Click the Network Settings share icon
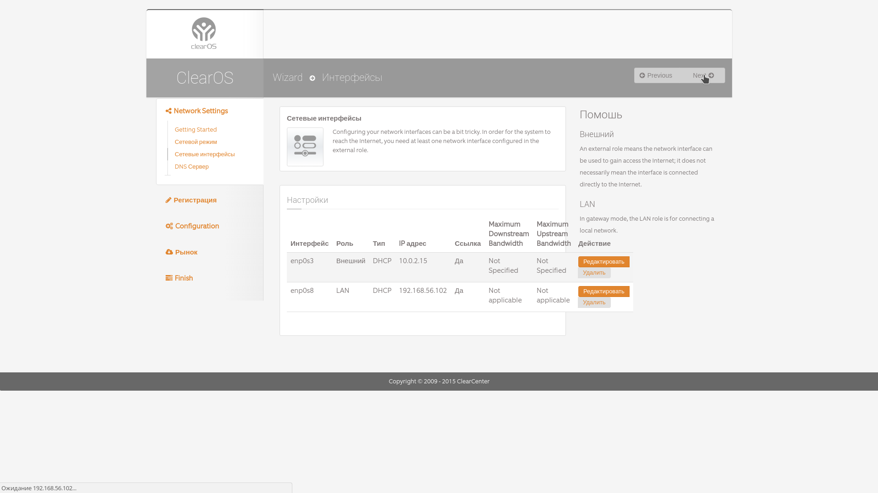Image resolution: width=878 pixels, height=493 pixels. click(x=168, y=111)
